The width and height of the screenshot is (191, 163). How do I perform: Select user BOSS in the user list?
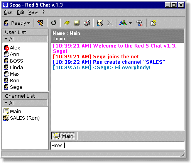[x=14, y=61]
